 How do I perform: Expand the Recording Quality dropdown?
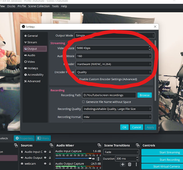coord(117,109)
